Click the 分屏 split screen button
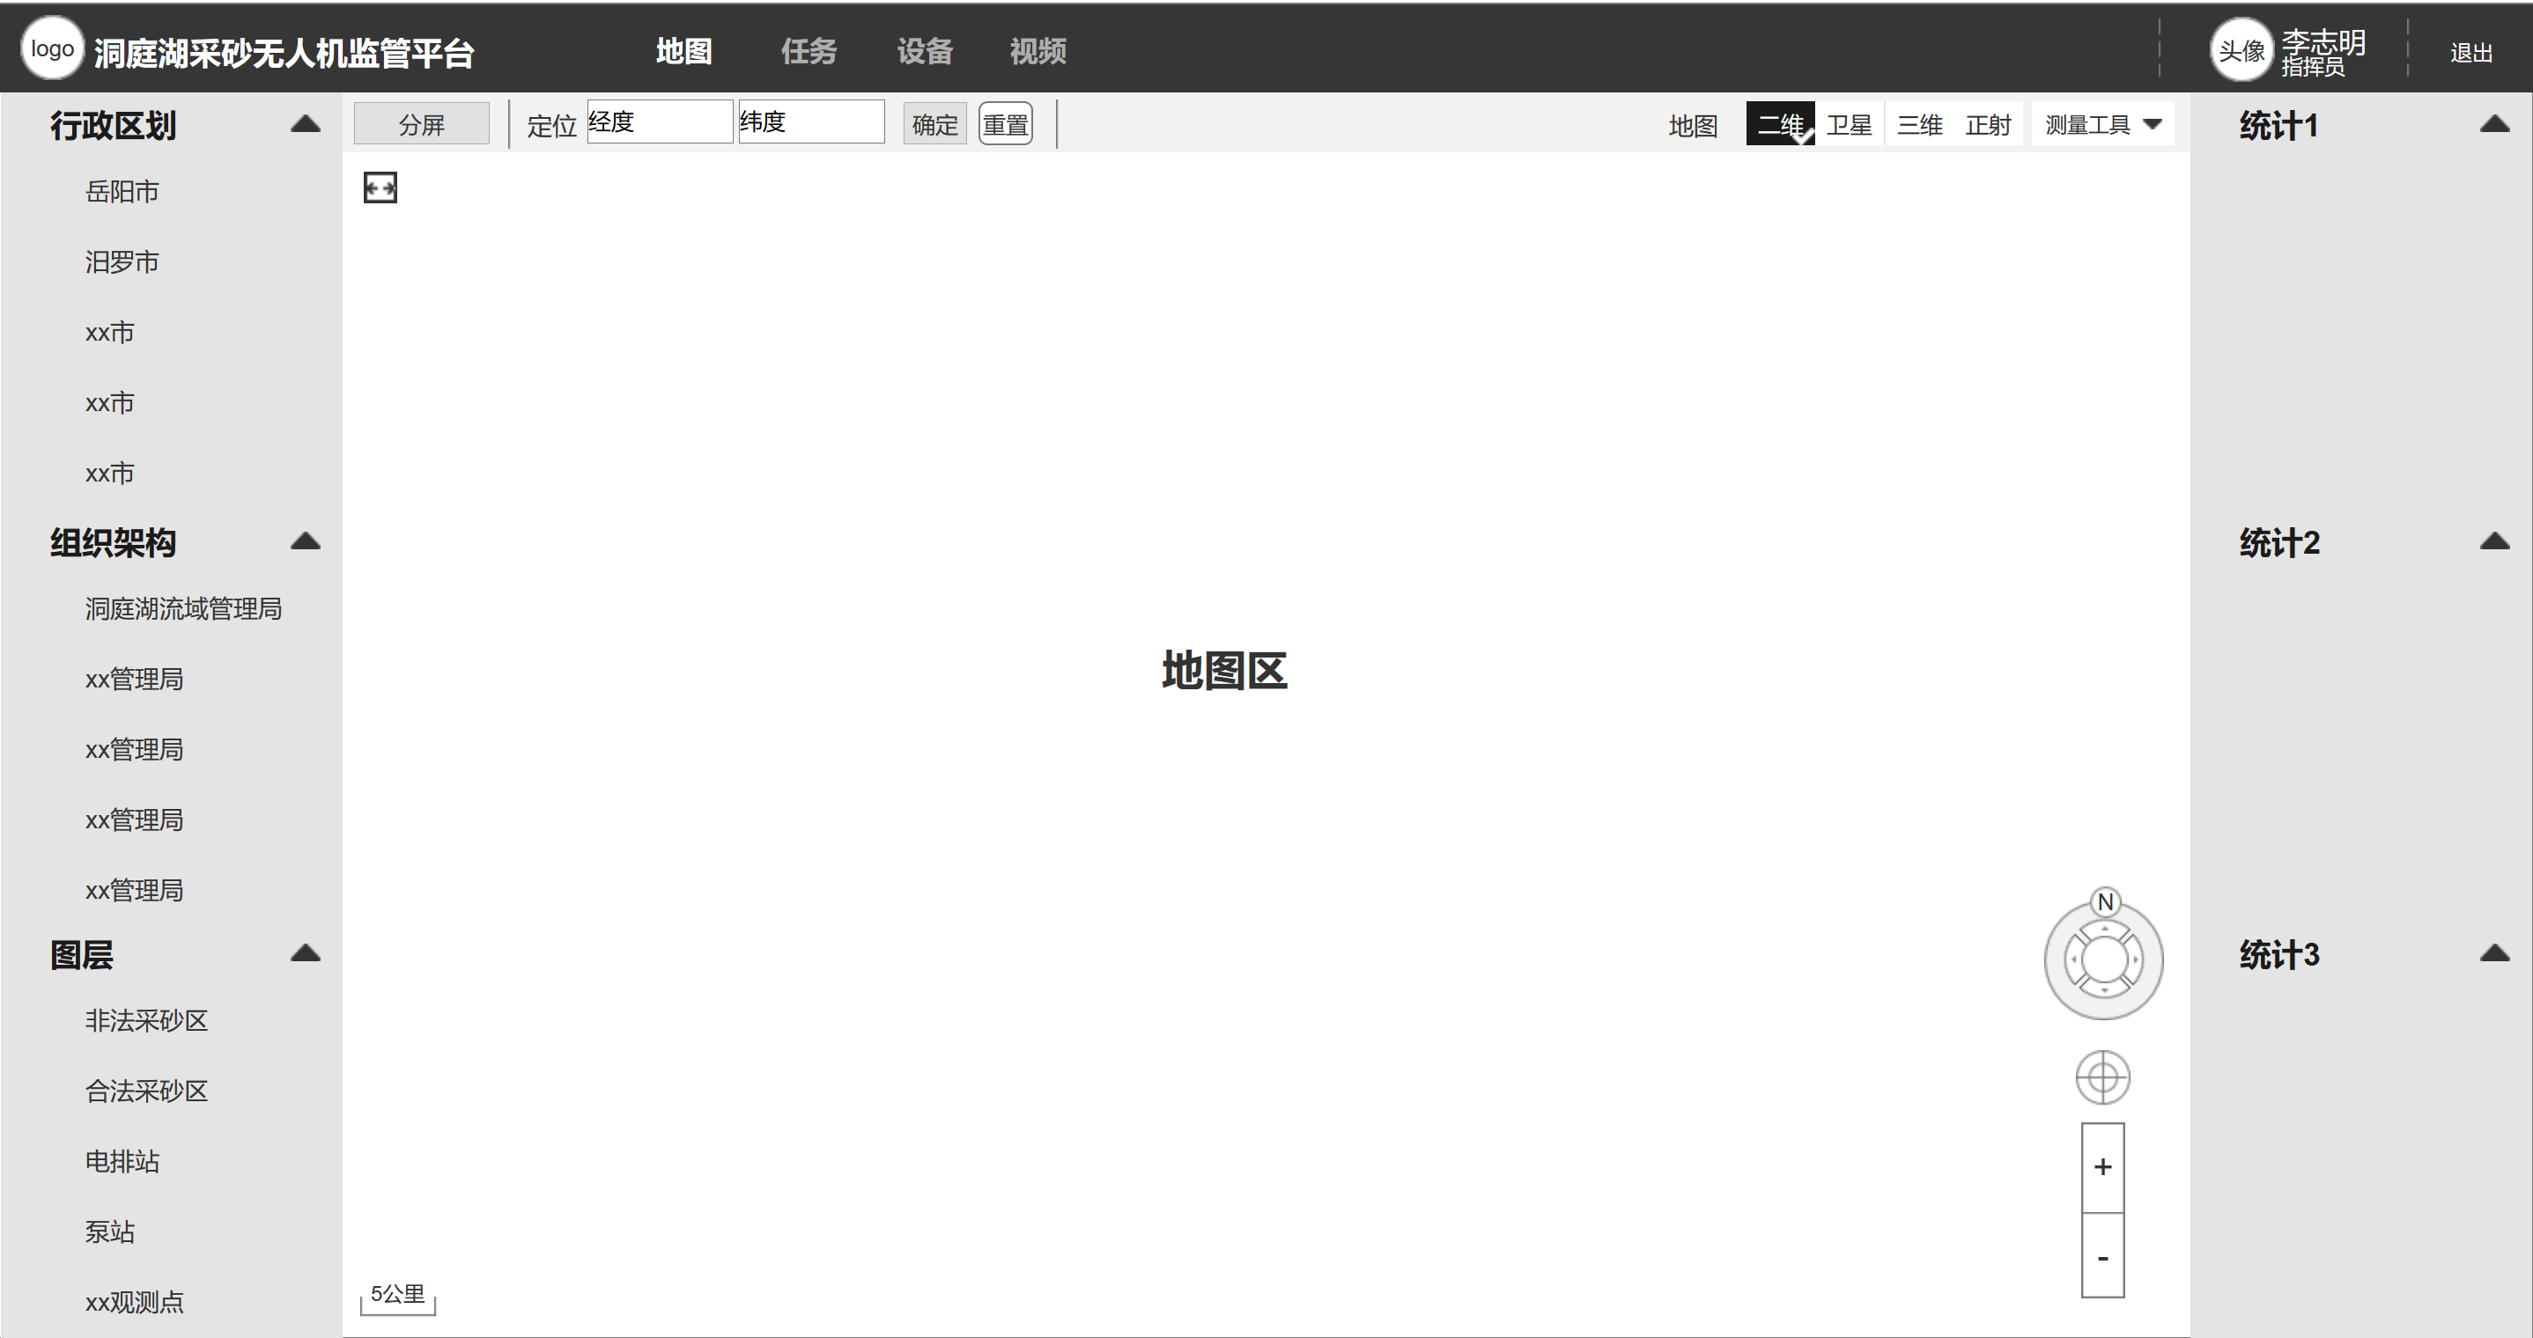Viewport: 2533px width, 1338px height. pos(421,124)
